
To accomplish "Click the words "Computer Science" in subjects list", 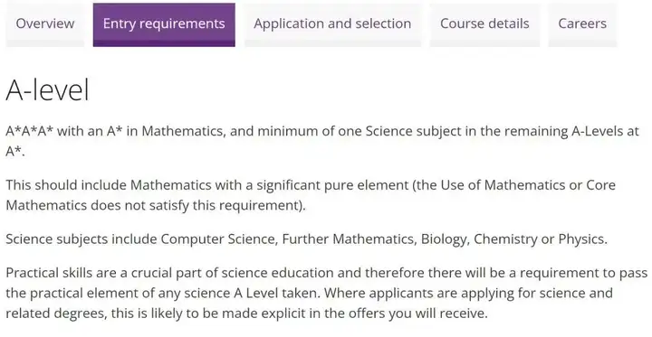I will tap(218, 239).
